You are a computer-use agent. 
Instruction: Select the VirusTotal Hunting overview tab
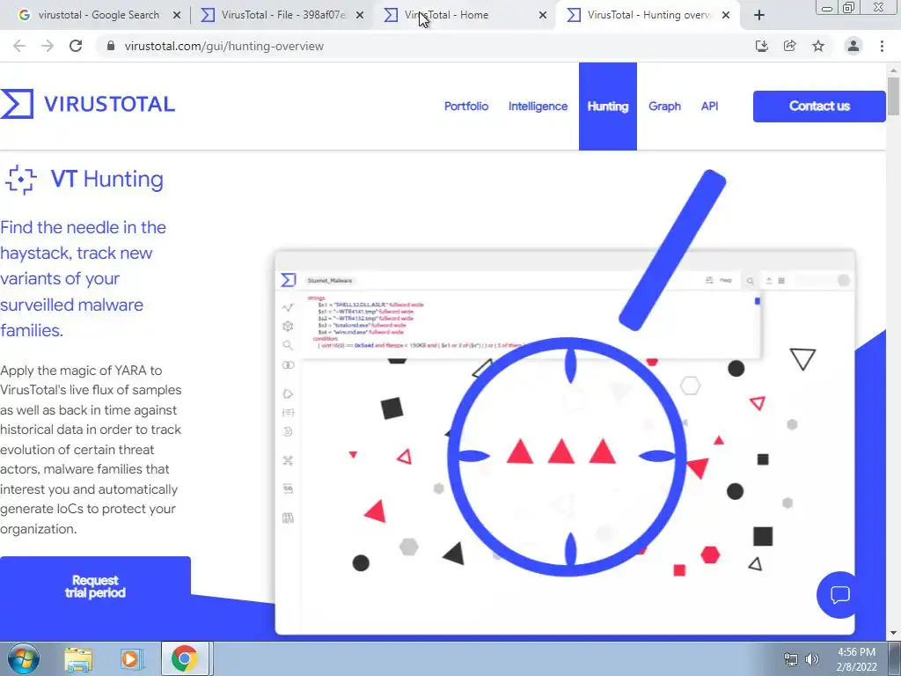click(x=648, y=16)
